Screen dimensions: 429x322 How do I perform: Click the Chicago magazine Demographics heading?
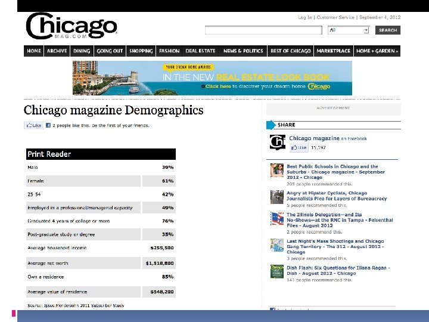(114, 110)
